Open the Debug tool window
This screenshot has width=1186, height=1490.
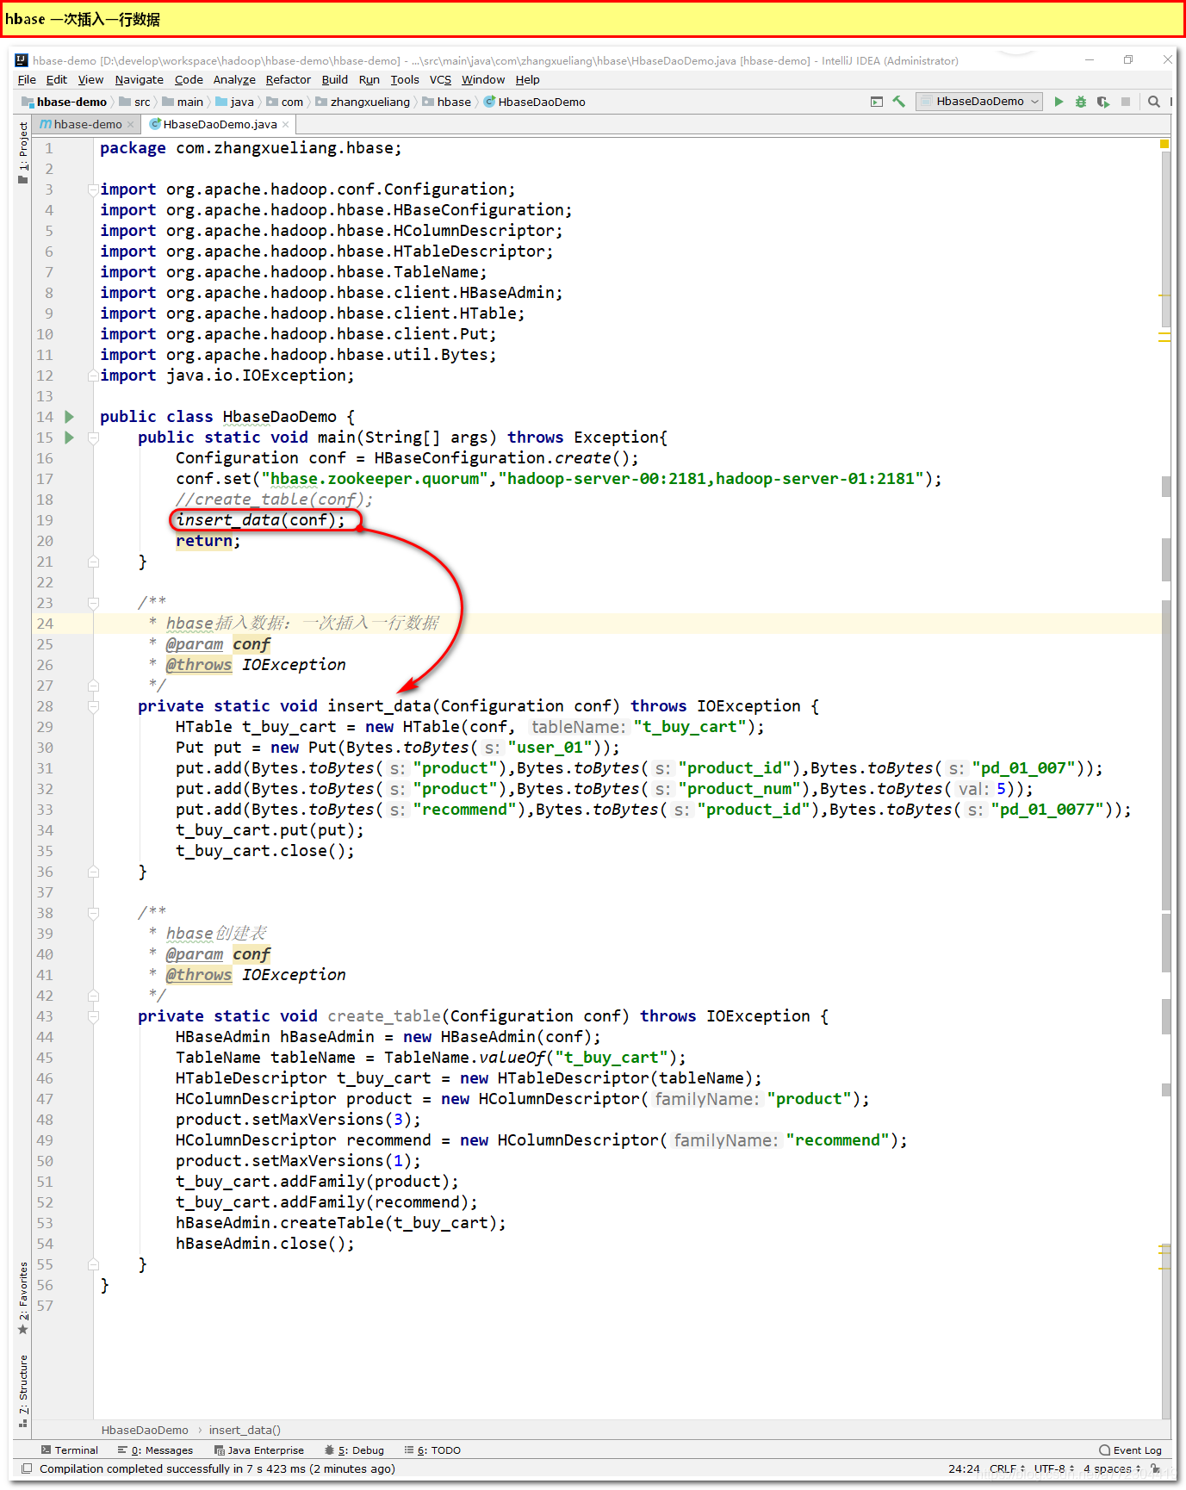(x=355, y=1450)
